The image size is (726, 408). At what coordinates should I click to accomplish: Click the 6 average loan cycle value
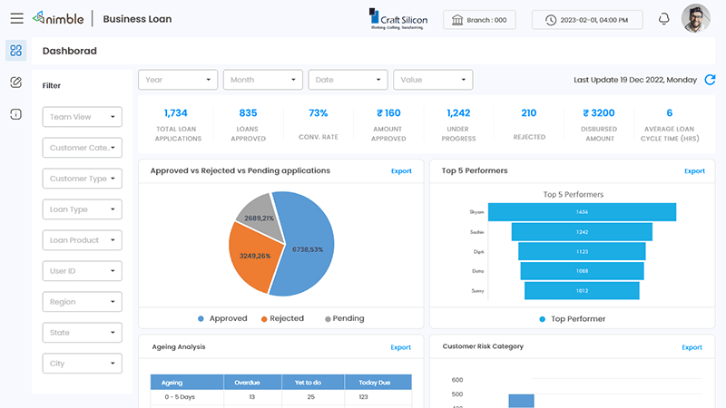(670, 112)
